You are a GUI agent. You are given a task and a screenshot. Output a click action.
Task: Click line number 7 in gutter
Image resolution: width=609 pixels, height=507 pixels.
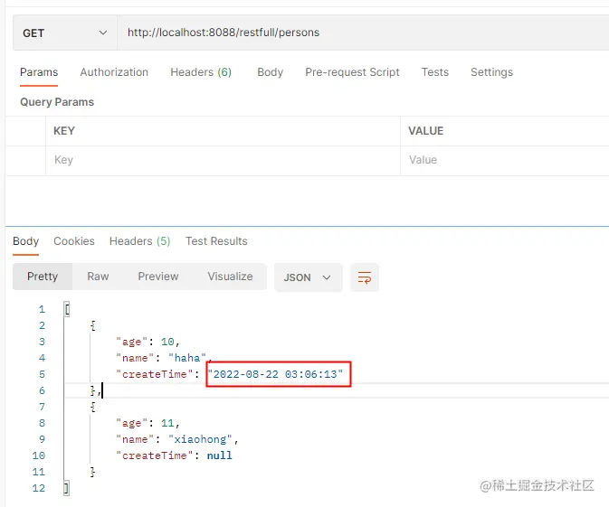[42, 407]
